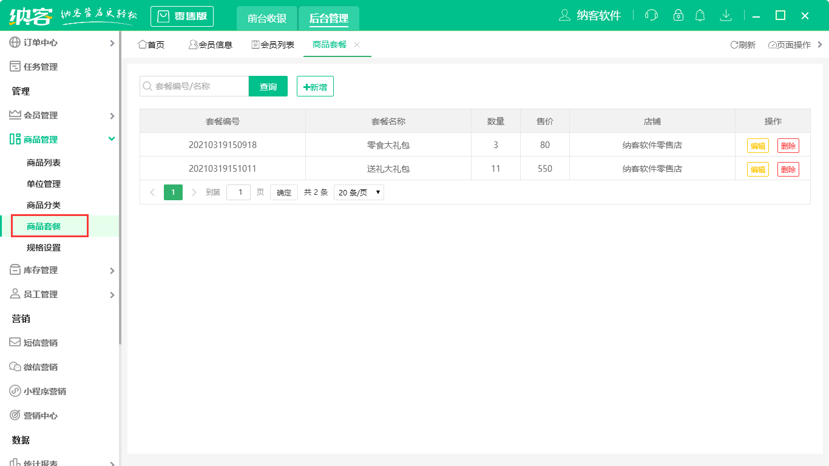Click the 短信营销 envelope icon
This screenshot has width=829, height=466.
[15, 342]
